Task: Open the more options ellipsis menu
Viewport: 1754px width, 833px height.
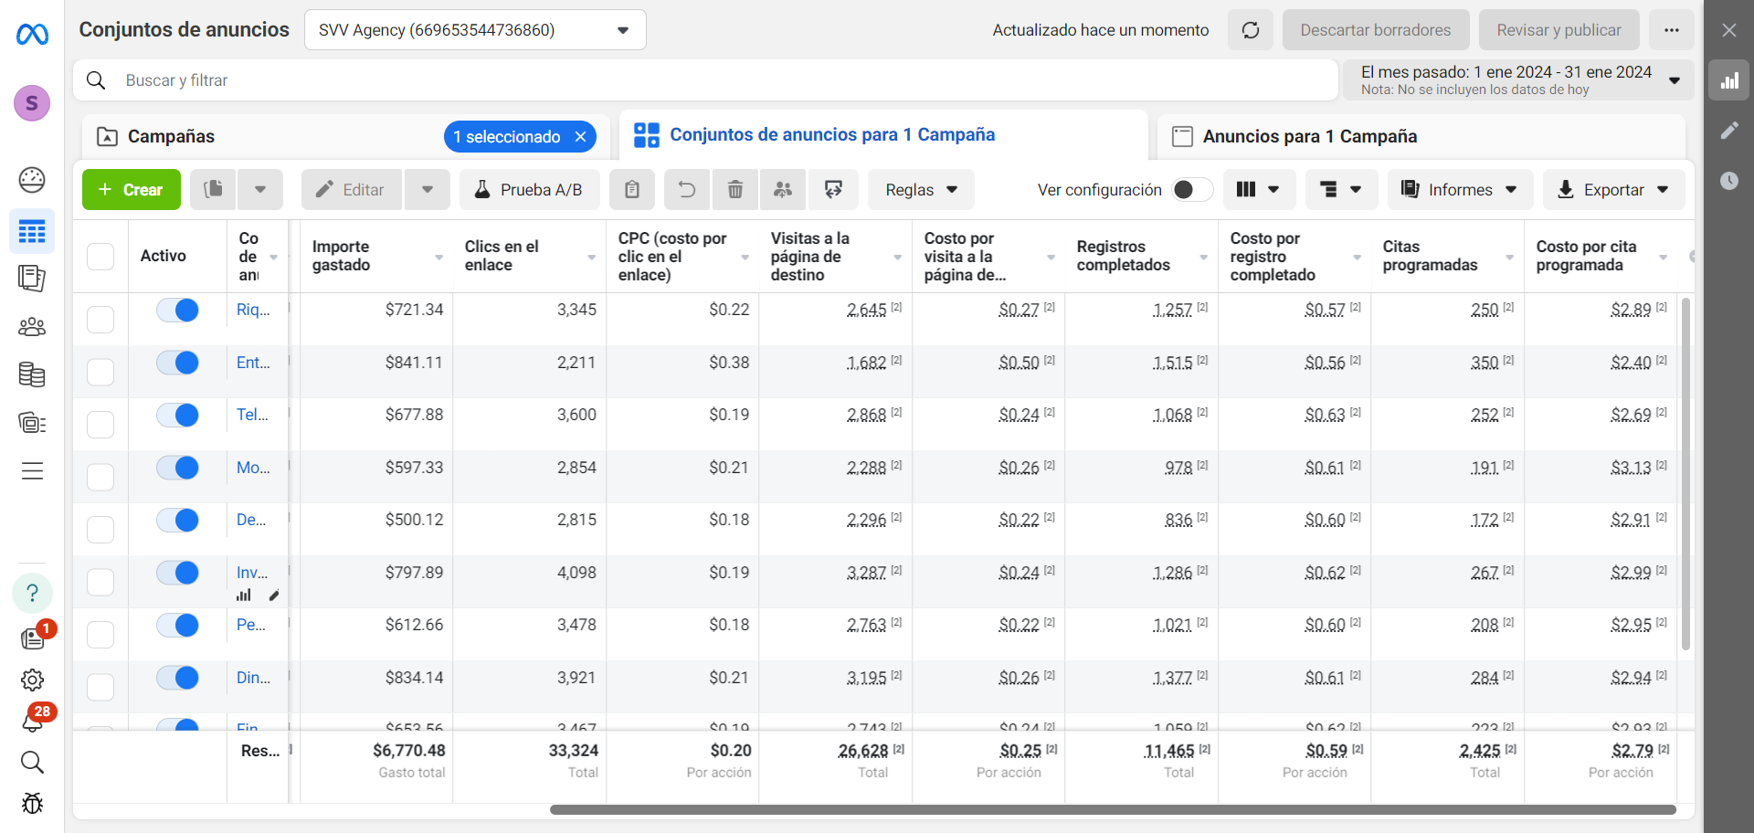Action: [x=1672, y=30]
